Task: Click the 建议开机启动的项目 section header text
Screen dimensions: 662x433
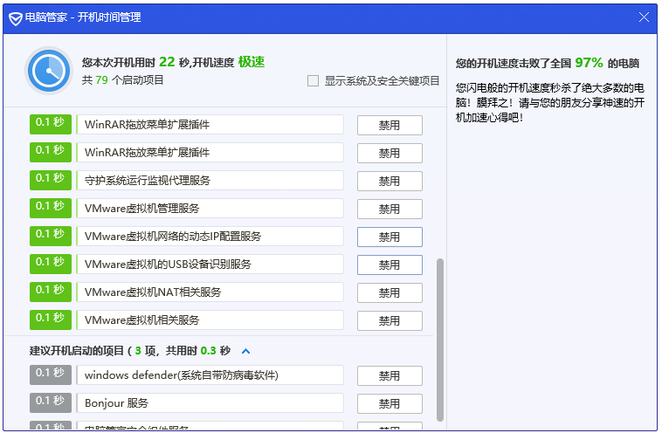Action: point(130,351)
